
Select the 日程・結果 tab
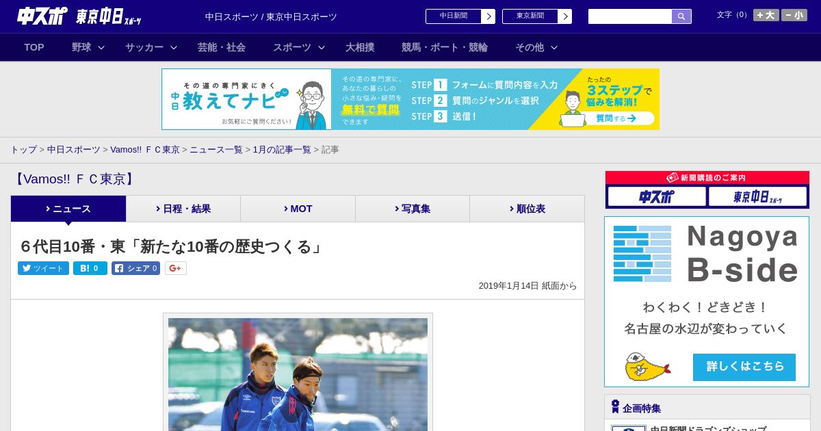pos(183,209)
